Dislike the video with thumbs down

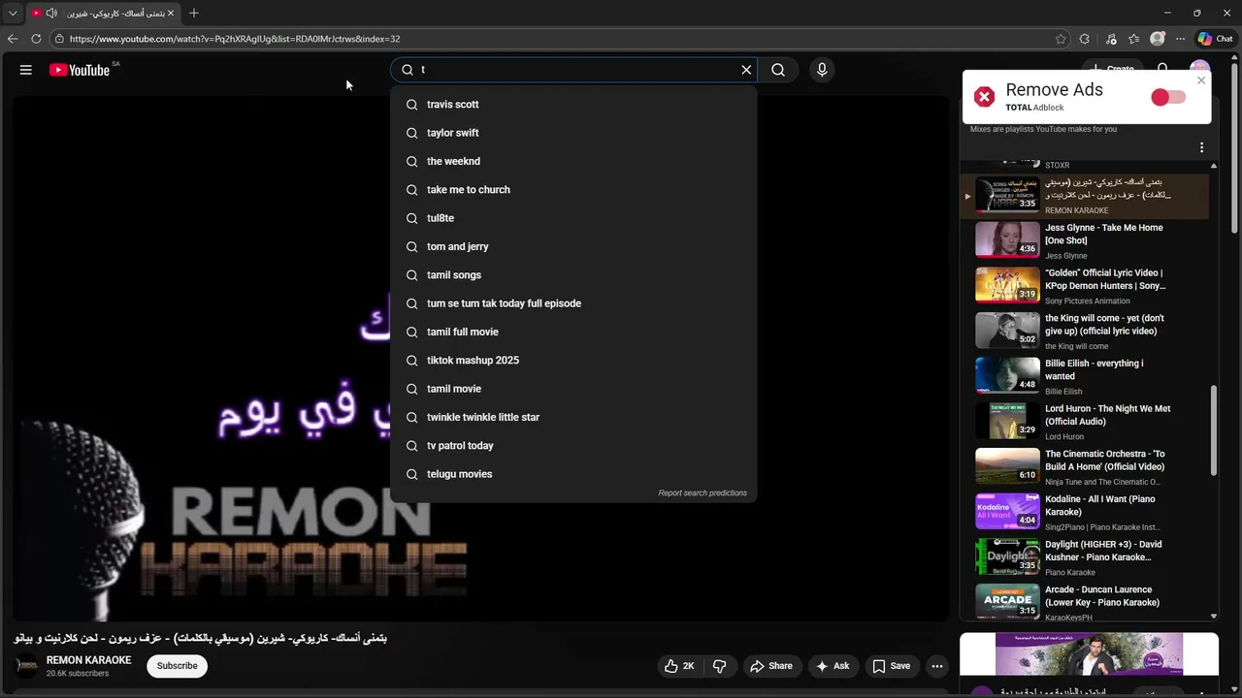click(x=720, y=666)
